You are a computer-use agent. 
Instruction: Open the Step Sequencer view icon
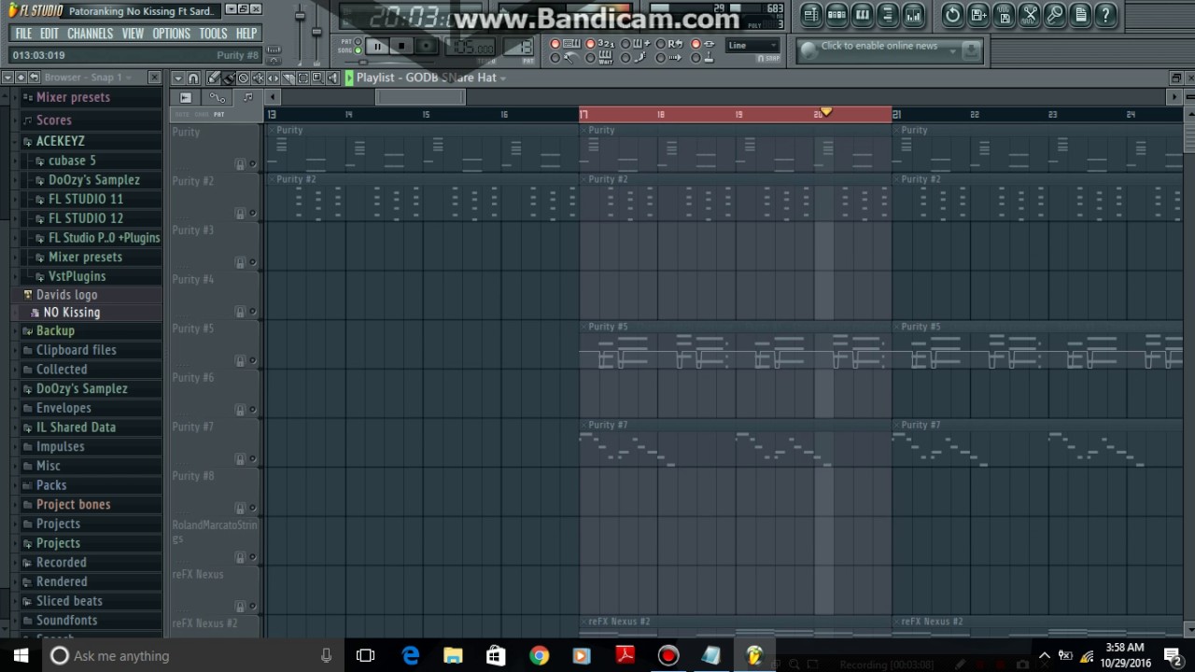[x=838, y=14]
